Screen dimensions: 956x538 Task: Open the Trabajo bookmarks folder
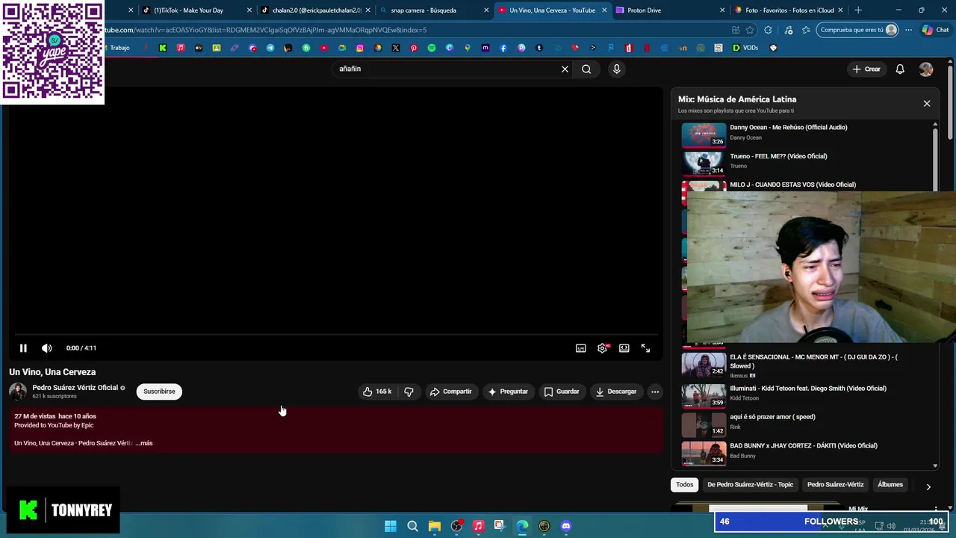coord(119,48)
